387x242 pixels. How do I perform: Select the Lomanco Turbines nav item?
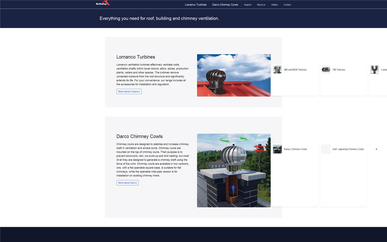[196, 5]
